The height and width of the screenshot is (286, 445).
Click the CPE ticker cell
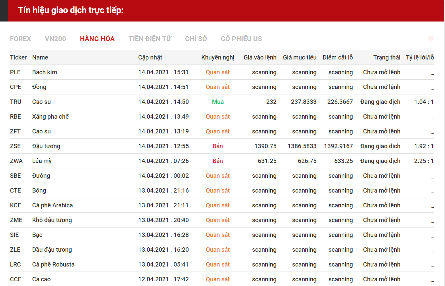tap(15, 87)
